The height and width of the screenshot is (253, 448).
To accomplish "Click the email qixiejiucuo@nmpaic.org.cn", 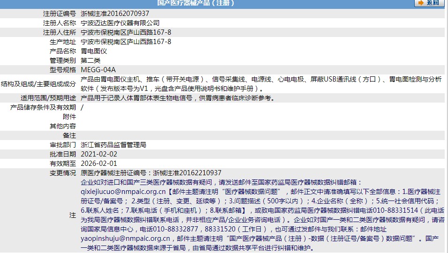I will (123, 192).
